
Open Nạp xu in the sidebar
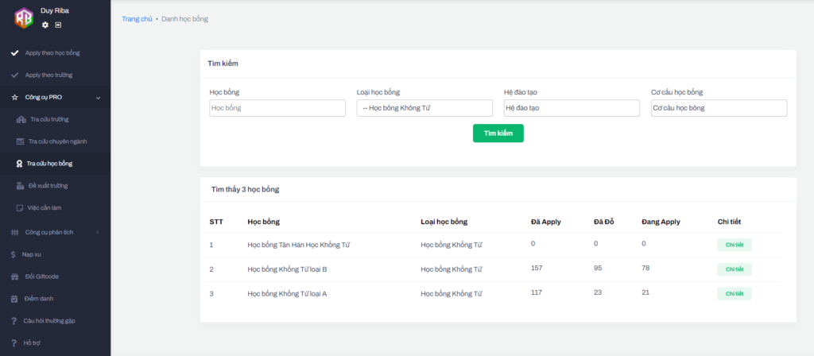click(33, 254)
